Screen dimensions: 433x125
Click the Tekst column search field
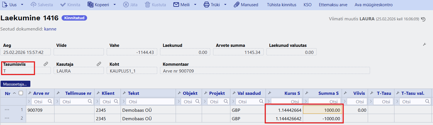click(x=150, y=102)
